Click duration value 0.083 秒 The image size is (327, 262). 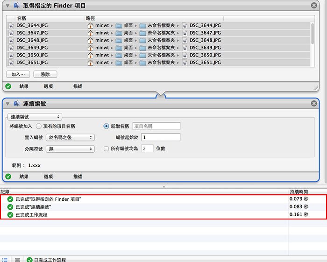tap(299, 206)
